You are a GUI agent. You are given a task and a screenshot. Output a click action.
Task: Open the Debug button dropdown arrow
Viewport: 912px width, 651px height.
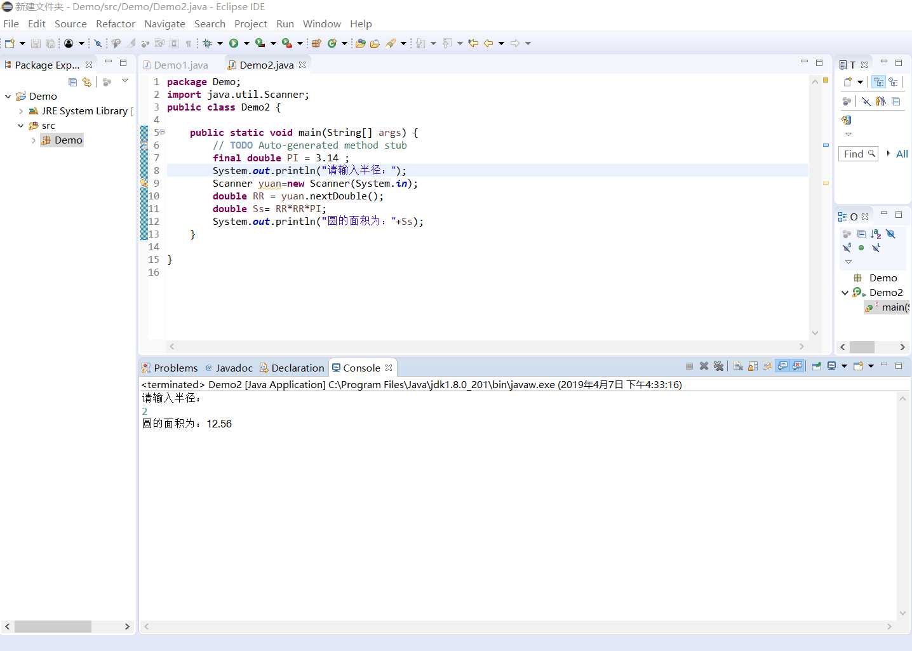coord(220,43)
